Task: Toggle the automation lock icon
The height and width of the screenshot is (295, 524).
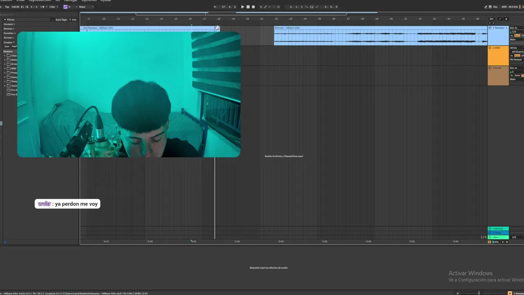Action: tap(506, 19)
